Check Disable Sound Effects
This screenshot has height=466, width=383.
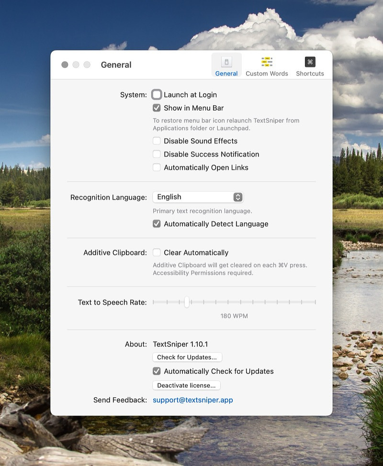click(x=157, y=141)
